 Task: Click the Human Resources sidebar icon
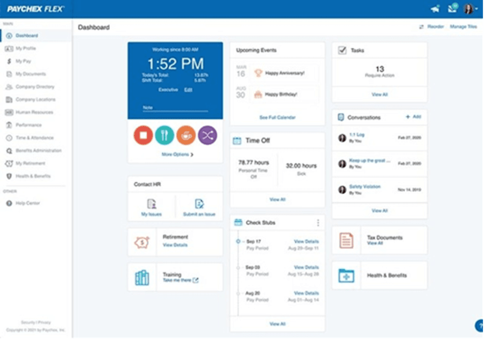point(9,112)
